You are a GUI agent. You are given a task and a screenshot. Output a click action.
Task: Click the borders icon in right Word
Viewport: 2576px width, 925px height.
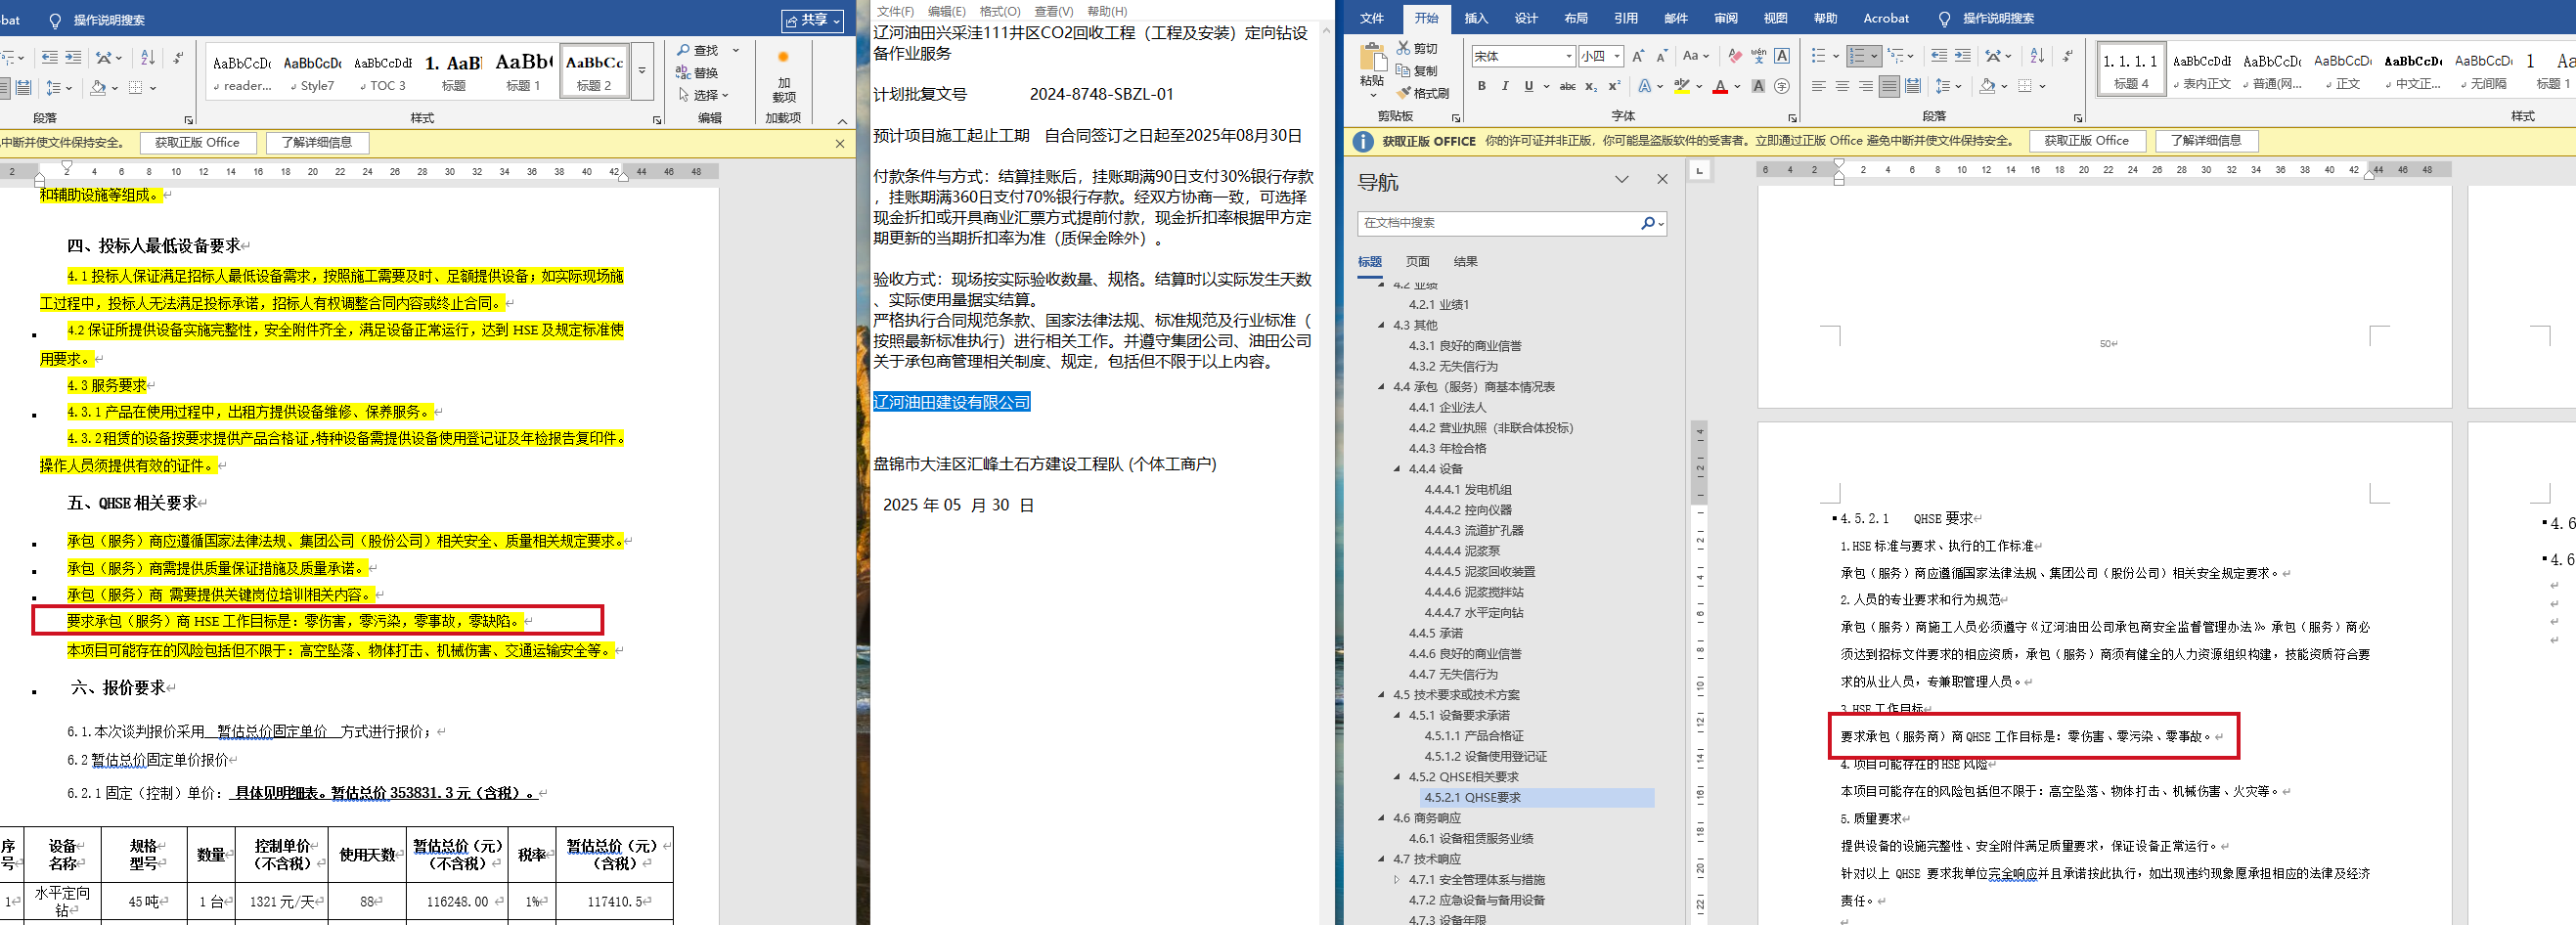(2025, 87)
